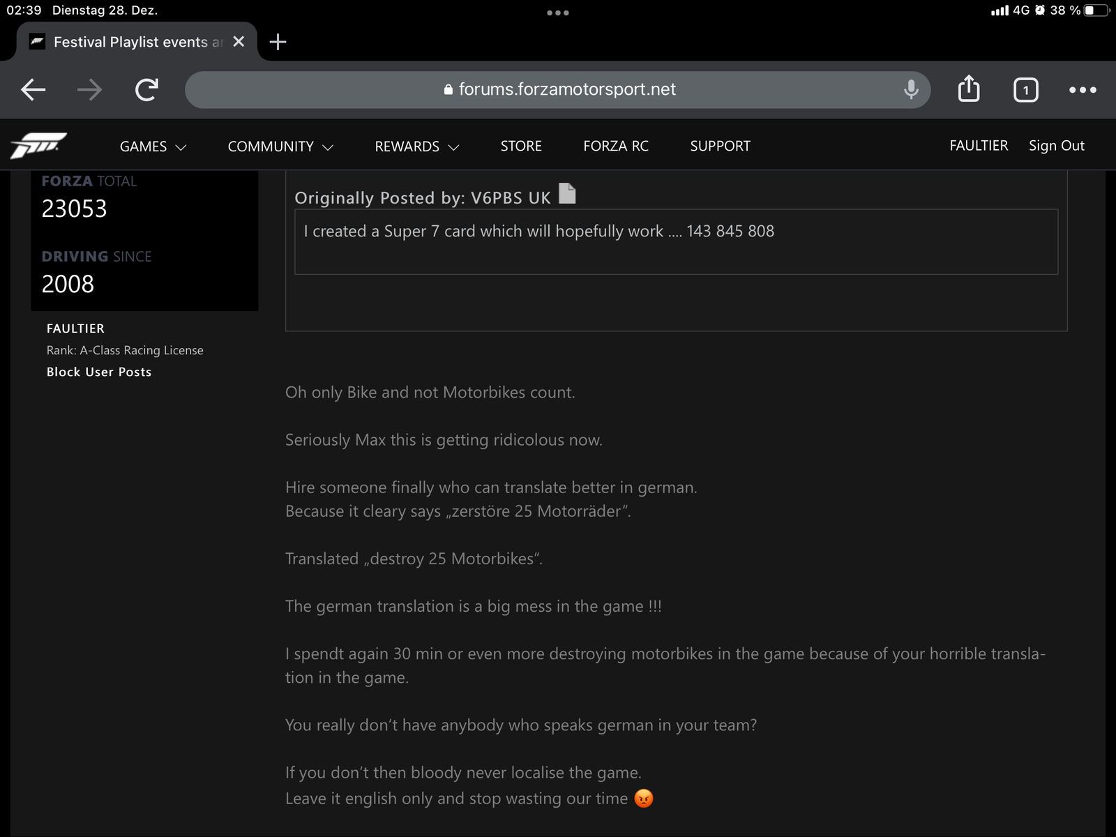Viewport: 1116px width, 837px height.
Task: Open quoted post via document icon
Action: (568, 193)
